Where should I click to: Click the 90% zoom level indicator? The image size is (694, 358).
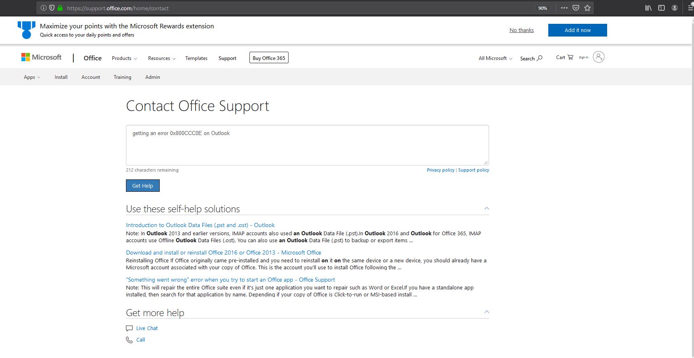543,8
